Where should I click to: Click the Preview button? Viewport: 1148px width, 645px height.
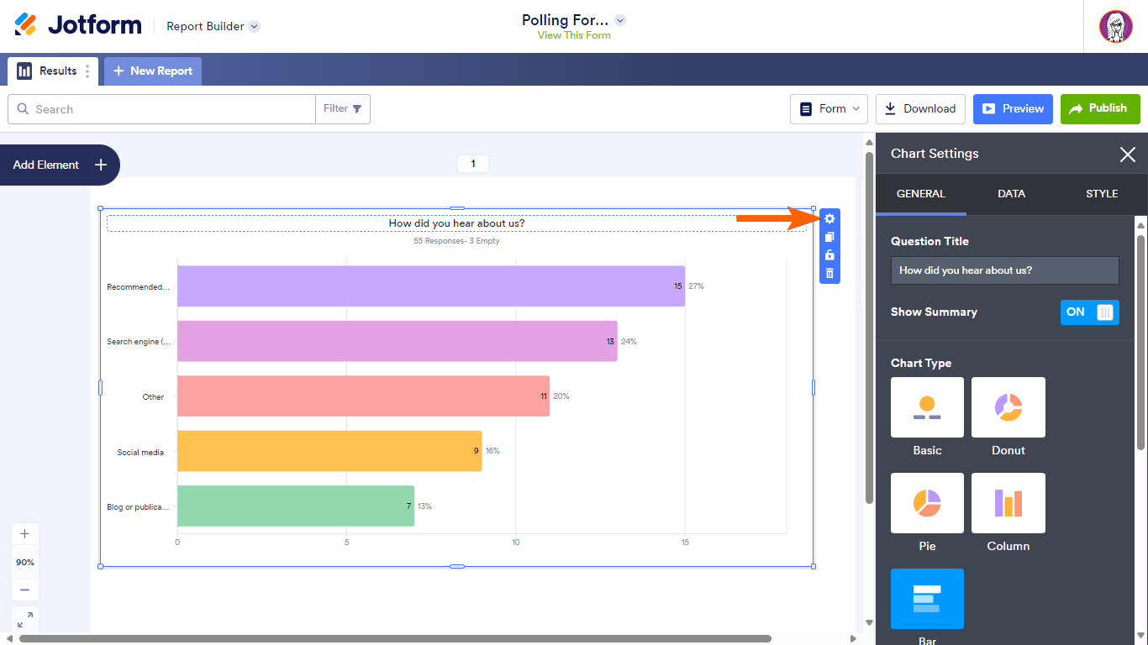click(1013, 109)
